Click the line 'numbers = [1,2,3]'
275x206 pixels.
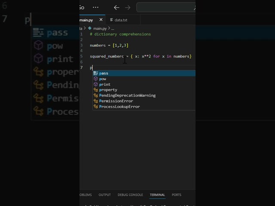tap(109, 45)
